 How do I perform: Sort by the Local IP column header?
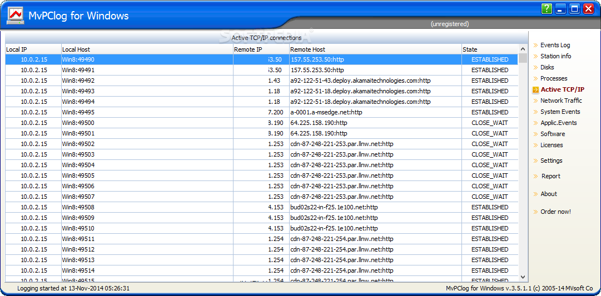click(x=33, y=49)
